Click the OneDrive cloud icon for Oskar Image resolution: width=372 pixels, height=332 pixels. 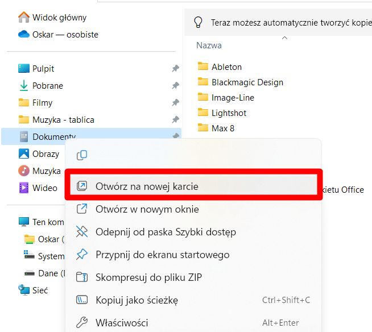point(23,35)
